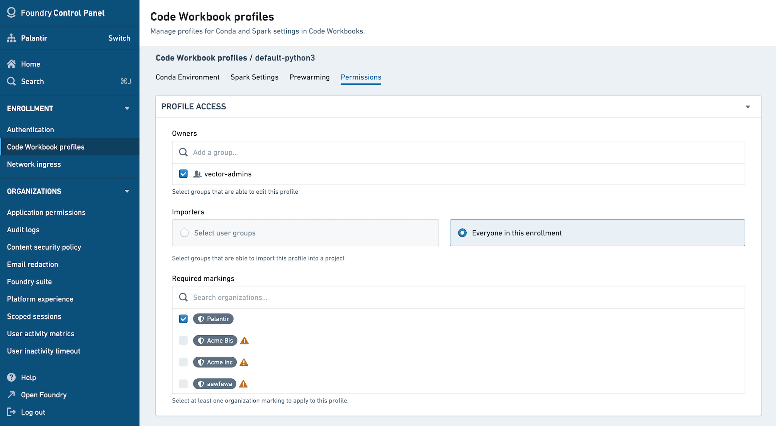Click the Acme Bis shield icon

[x=201, y=340]
